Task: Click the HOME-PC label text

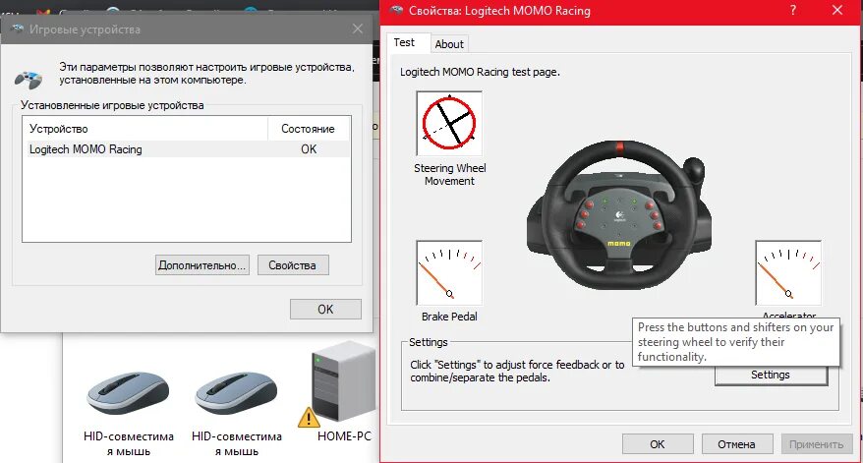Action: point(344,436)
